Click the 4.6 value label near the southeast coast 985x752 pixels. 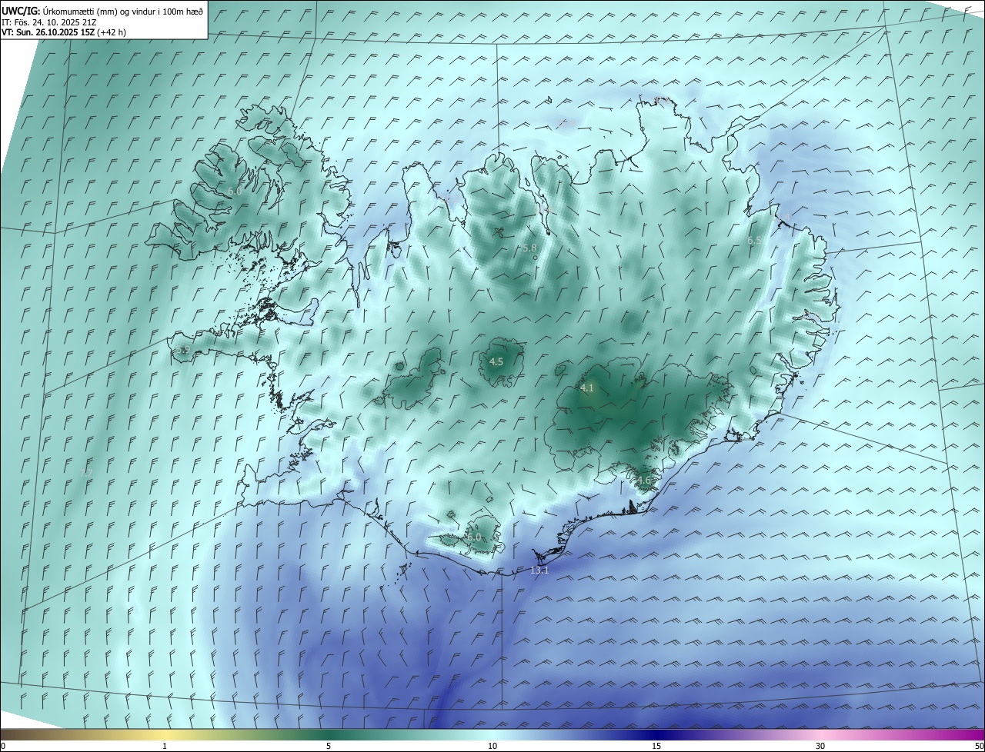[644, 481]
